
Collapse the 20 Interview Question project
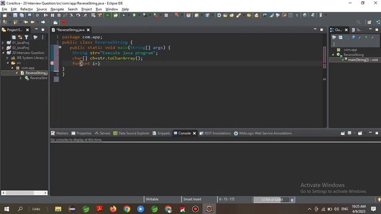pyautogui.click(x=3, y=53)
